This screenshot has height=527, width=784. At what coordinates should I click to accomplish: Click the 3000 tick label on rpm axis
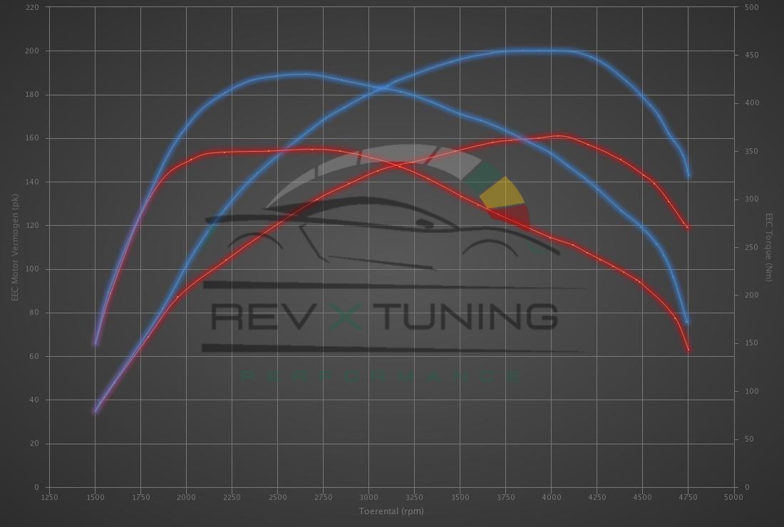(368, 496)
